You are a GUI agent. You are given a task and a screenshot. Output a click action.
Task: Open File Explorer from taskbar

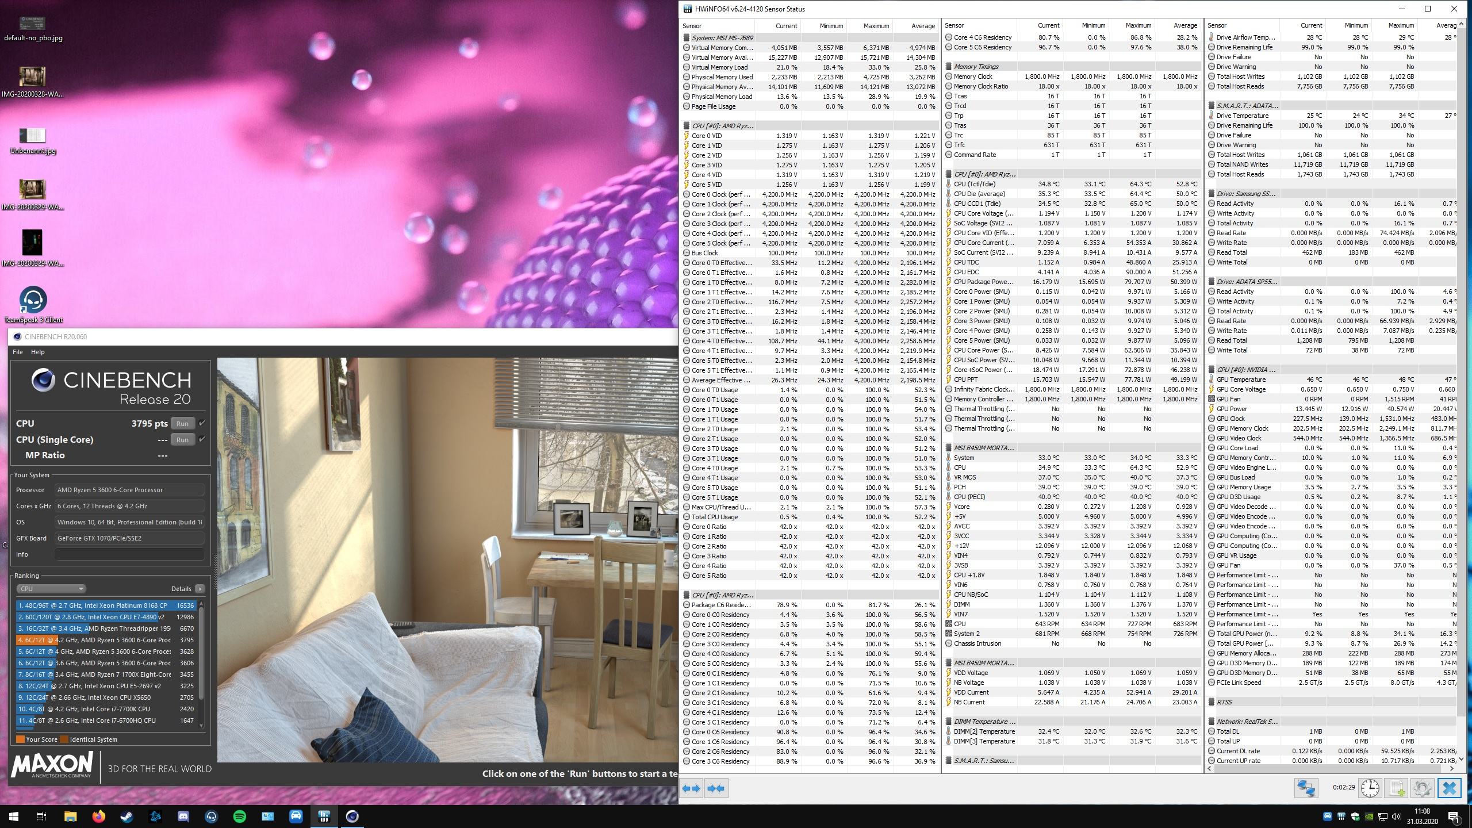pos(70,816)
